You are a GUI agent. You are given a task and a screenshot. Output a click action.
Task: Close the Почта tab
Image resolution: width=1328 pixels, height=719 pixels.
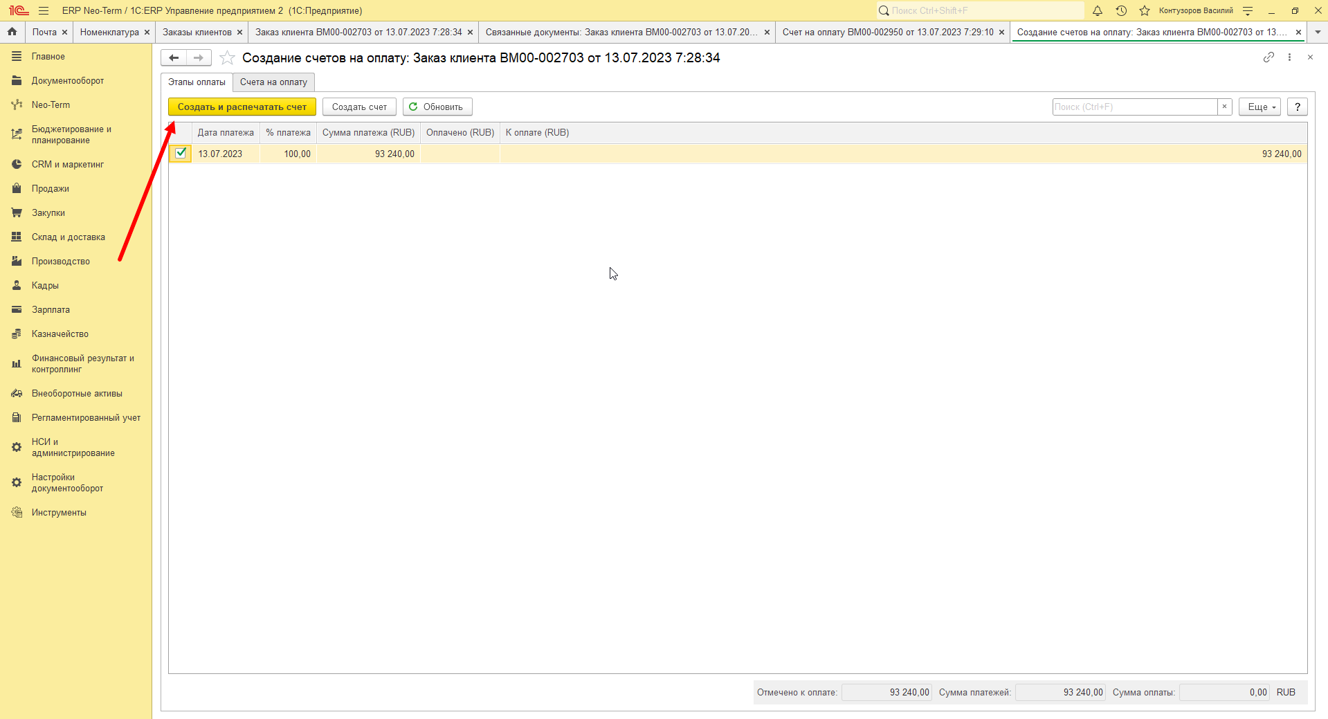point(64,32)
